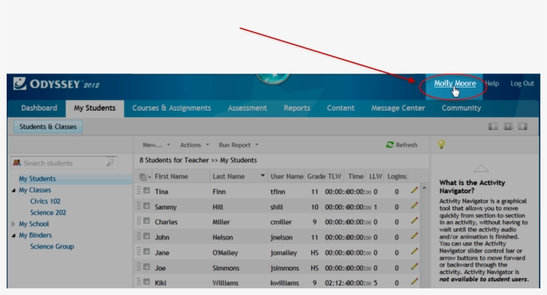Select the left panel layout icon
The width and height of the screenshot is (547, 295).
493,126
